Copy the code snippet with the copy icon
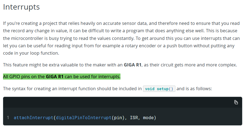 [236, 102]
